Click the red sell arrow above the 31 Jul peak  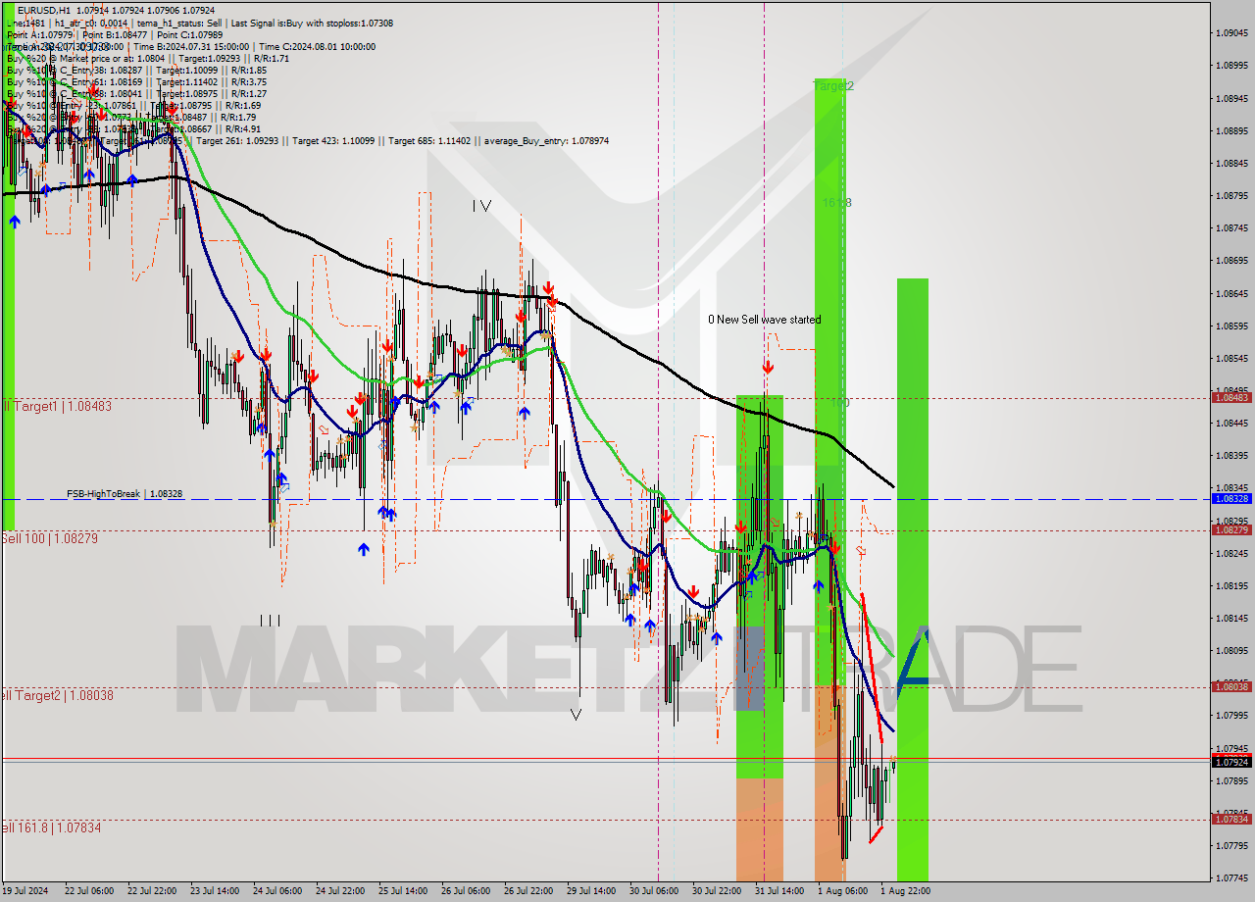[768, 367]
